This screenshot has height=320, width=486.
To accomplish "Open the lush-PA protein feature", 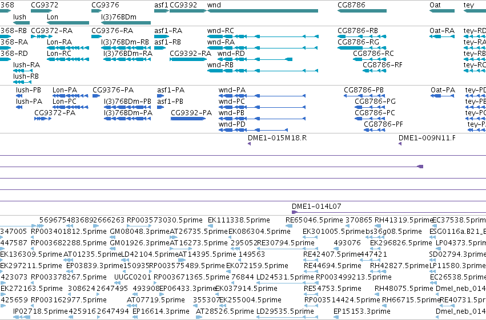I will [19, 107].
